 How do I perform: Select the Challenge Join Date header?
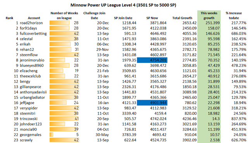pyautogui.click(x=94, y=15)
